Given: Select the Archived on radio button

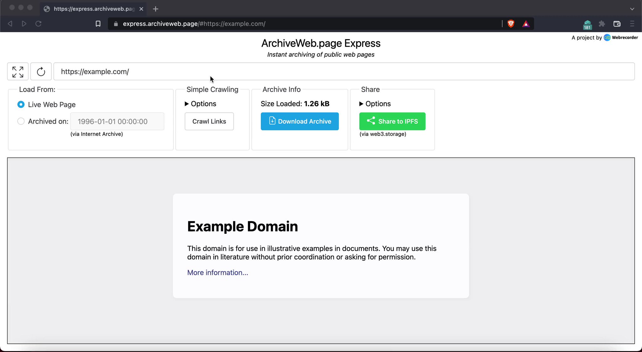Looking at the screenshot, I should (21, 121).
